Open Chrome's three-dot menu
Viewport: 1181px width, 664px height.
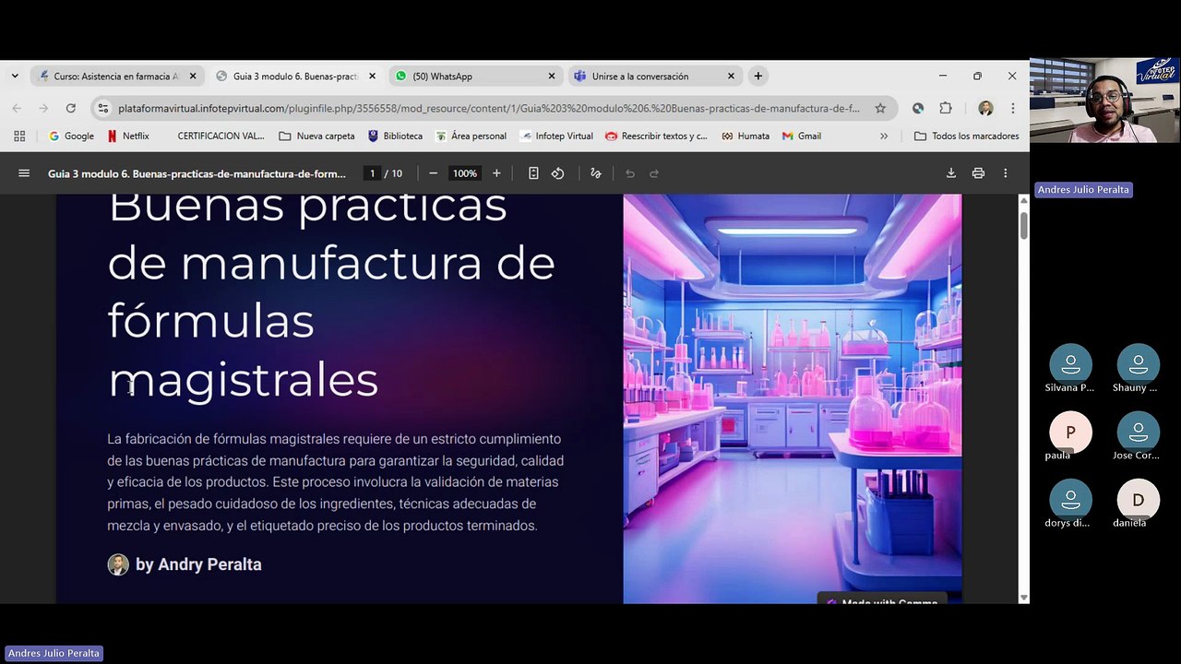tap(1012, 108)
